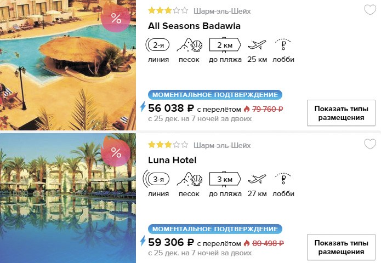Open All Seasons Badawia pool photo

(68, 65)
